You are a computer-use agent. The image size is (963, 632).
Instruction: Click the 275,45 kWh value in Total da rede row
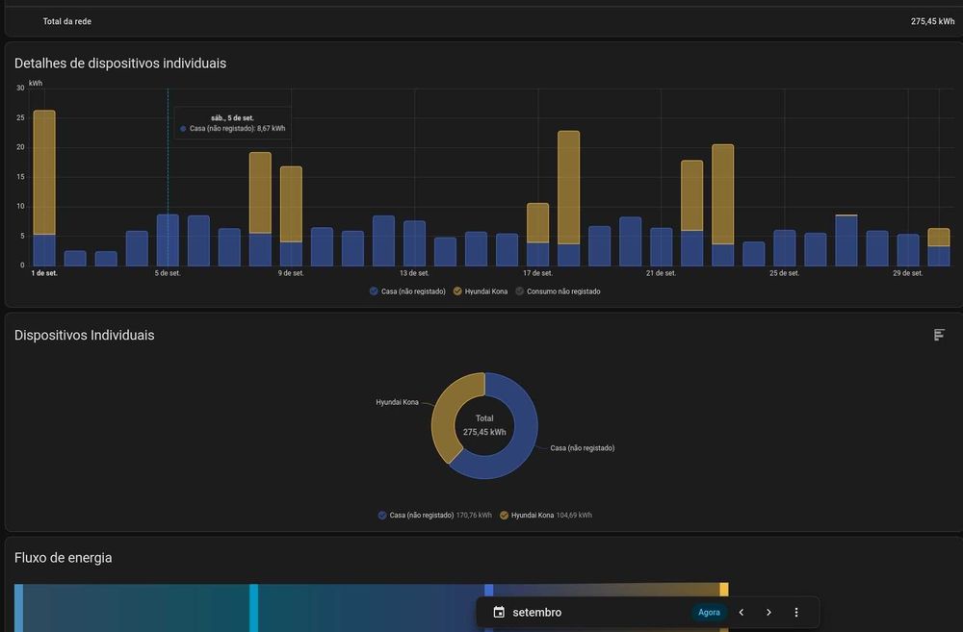click(x=932, y=21)
